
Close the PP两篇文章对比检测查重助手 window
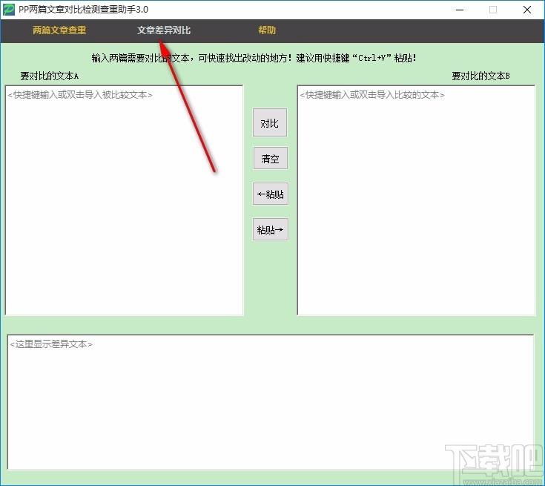pyautogui.click(x=527, y=10)
